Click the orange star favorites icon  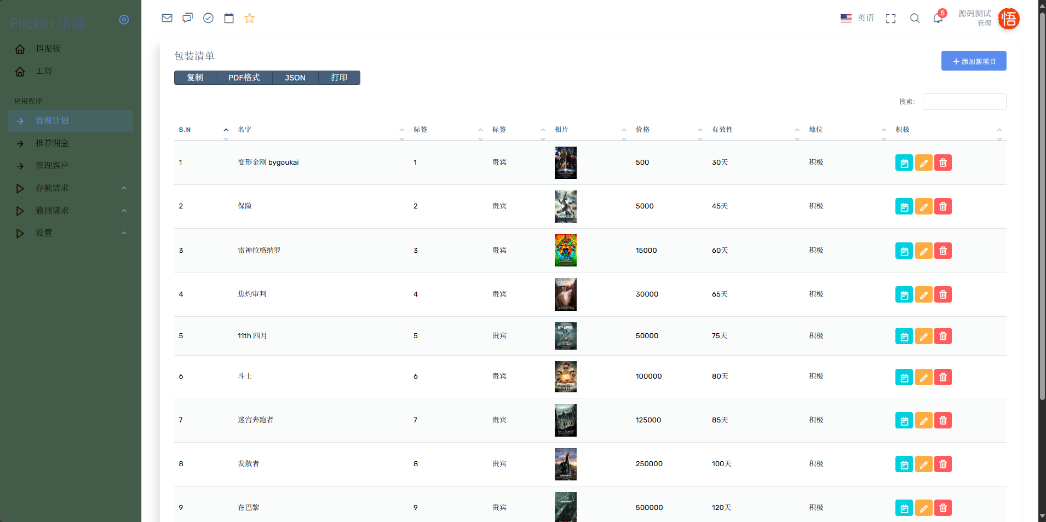point(249,18)
